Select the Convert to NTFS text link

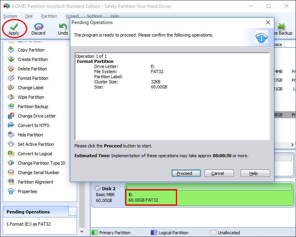pos(33,125)
